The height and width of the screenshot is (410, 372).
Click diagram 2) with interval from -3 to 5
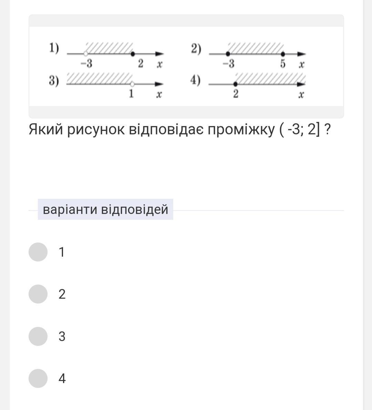(x=248, y=55)
